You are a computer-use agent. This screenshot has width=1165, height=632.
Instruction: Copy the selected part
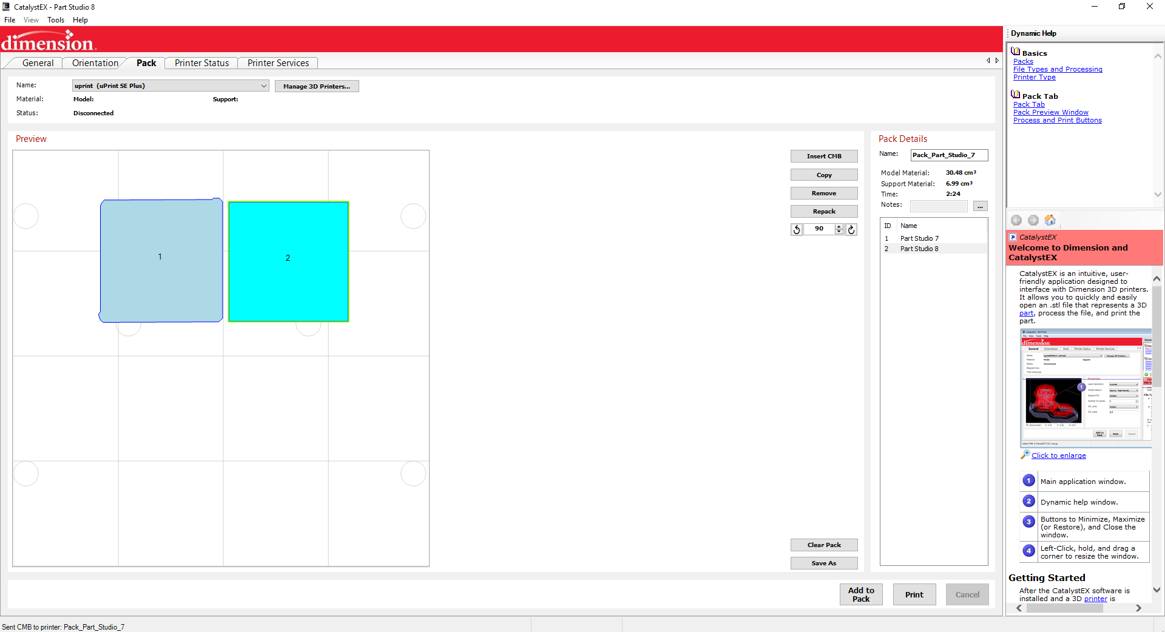824,175
